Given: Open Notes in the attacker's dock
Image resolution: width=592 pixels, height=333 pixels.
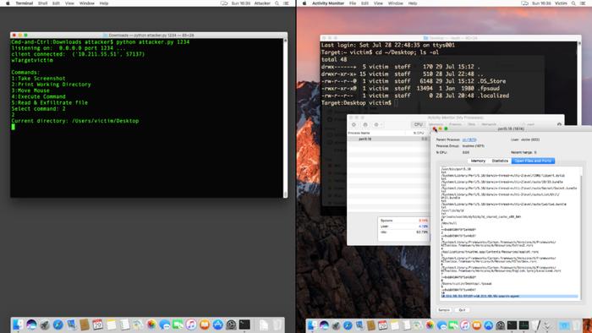Looking at the screenshot, I should tap(111, 325).
